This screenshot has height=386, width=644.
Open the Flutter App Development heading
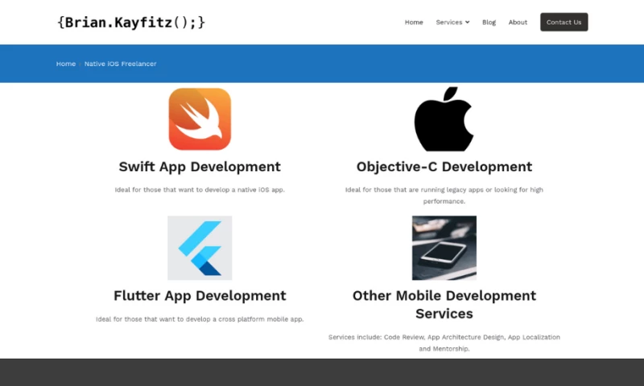200,296
